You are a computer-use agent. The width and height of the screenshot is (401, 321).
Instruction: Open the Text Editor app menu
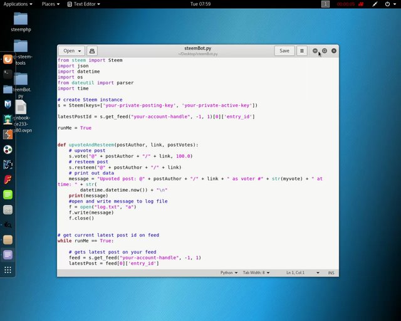(x=83, y=4)
